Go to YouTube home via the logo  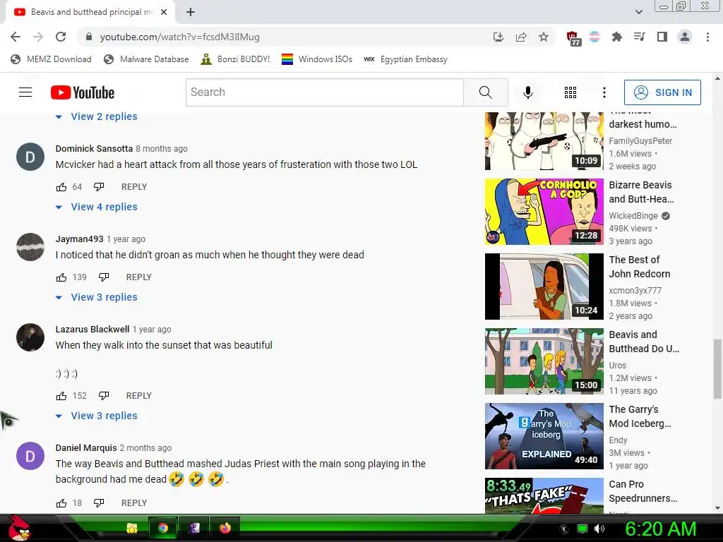[x=83, y=92]
